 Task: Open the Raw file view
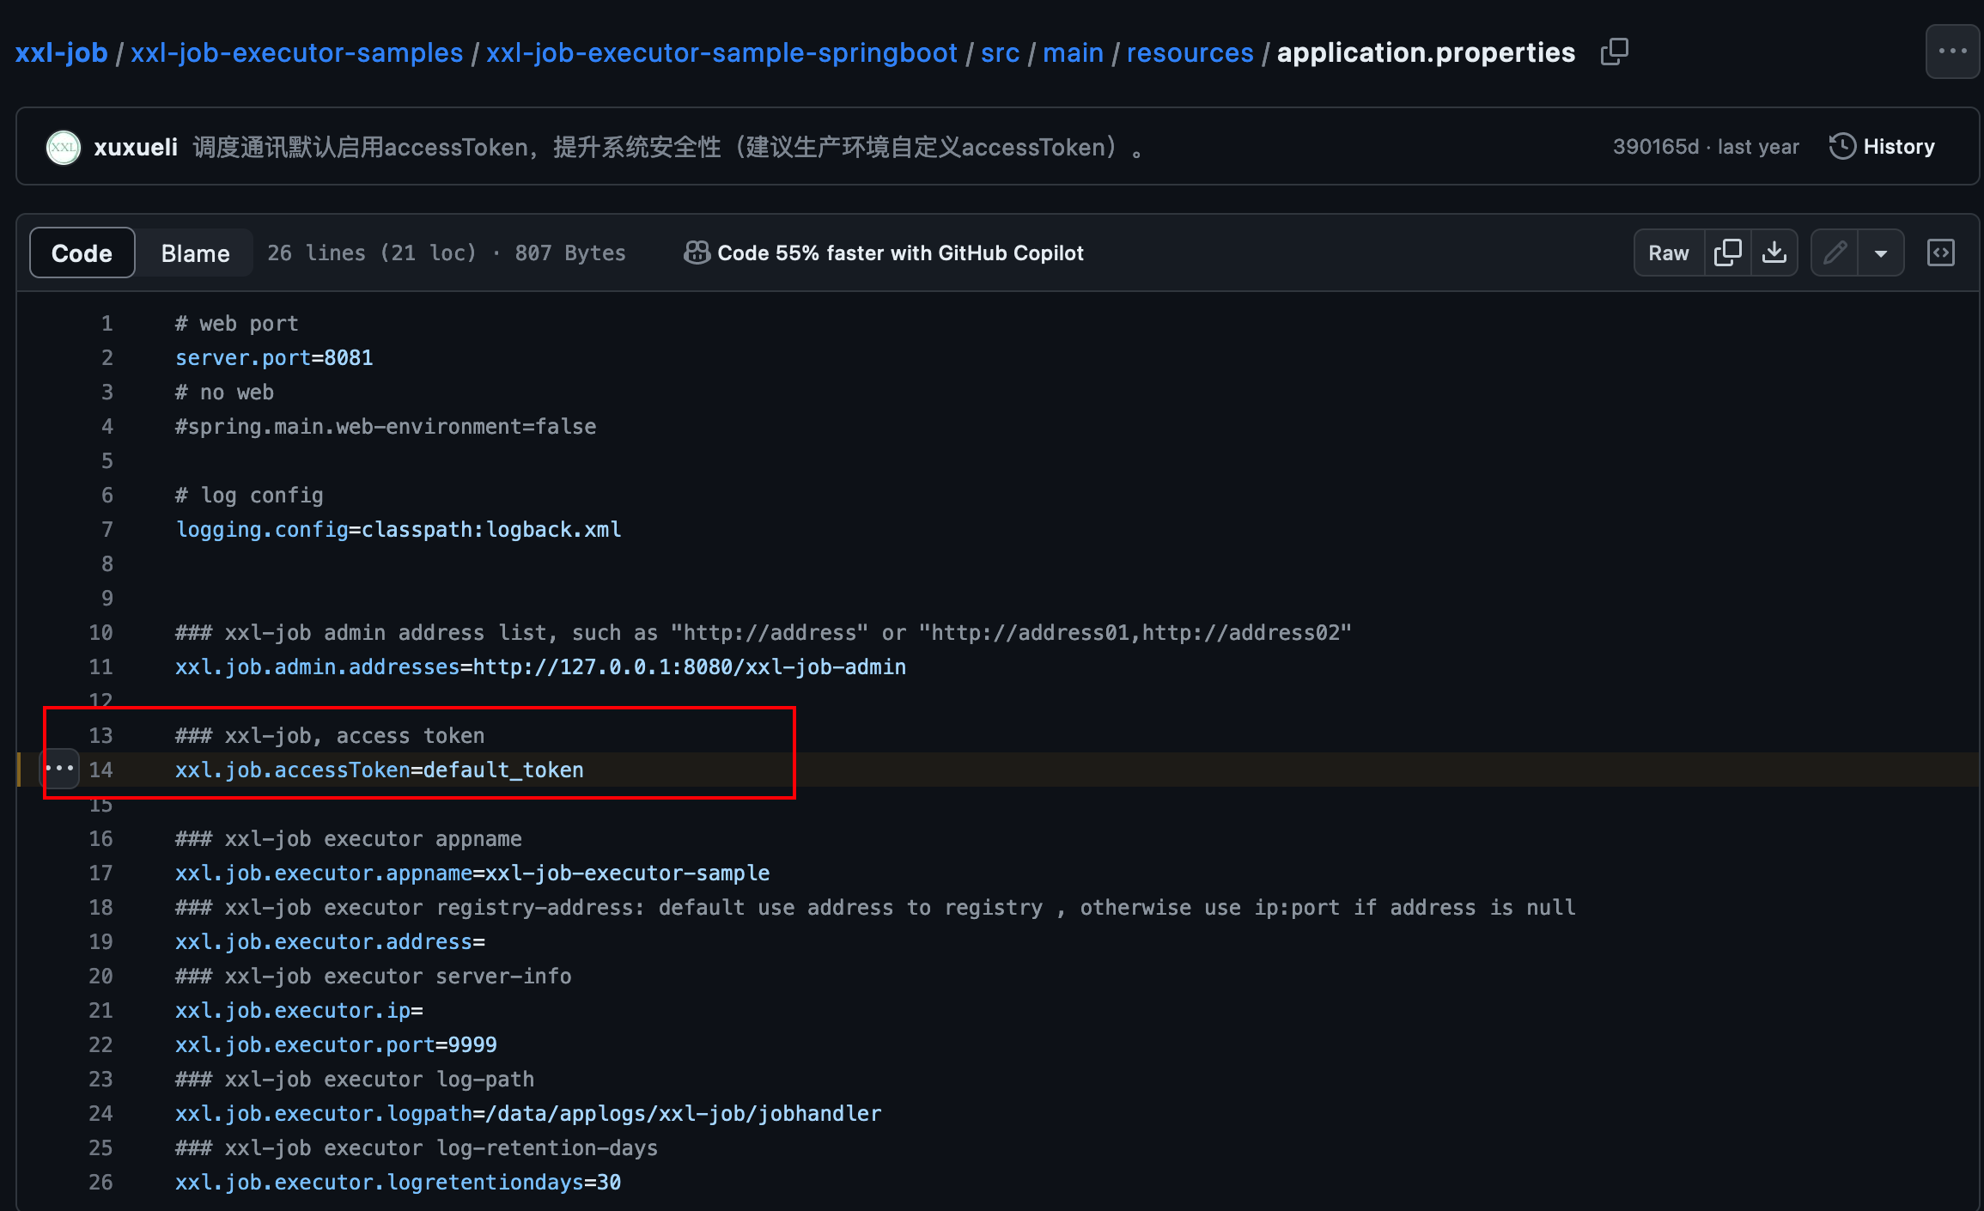1669,253
